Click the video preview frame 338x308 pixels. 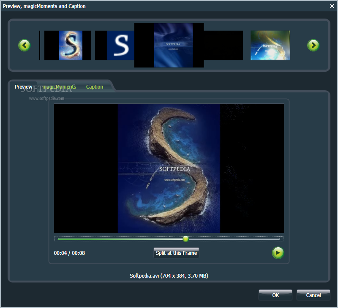169,168
